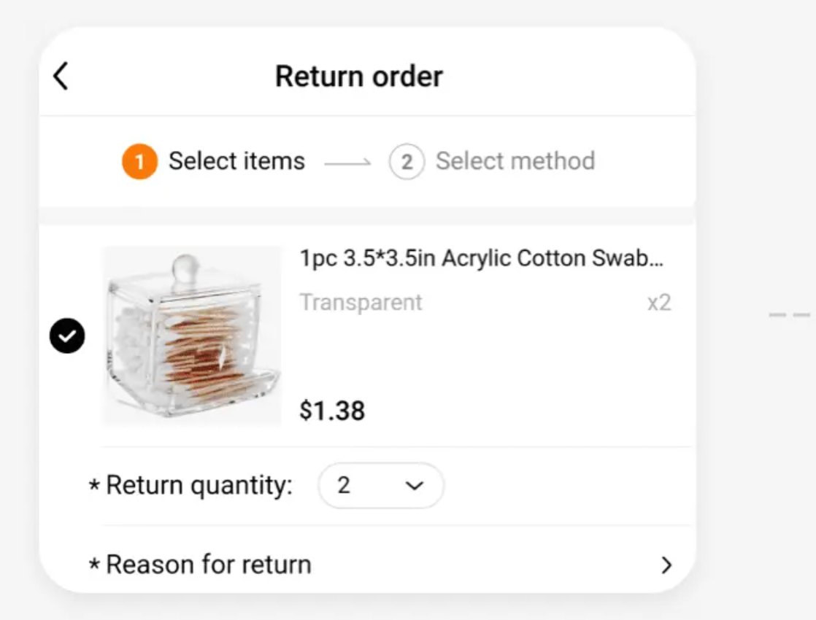Viewport: 816px width, 620px height.
Task: Select the Select items step label
Action: pyautogui.click(x=236, y=160)
